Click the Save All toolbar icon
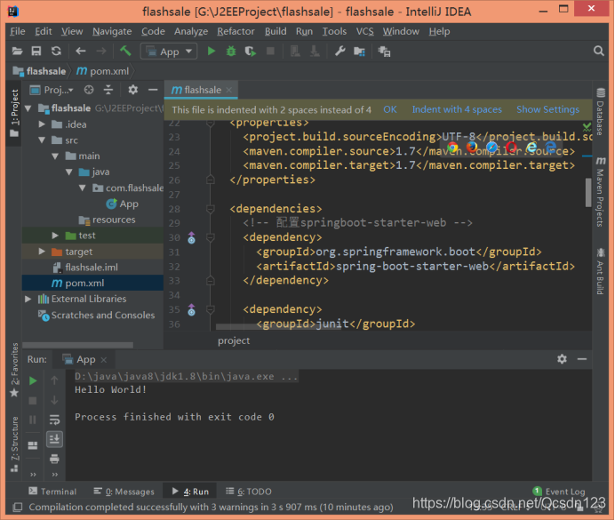Image resolution: width=615 pixels, height=520 pixels. pos(36,51)
